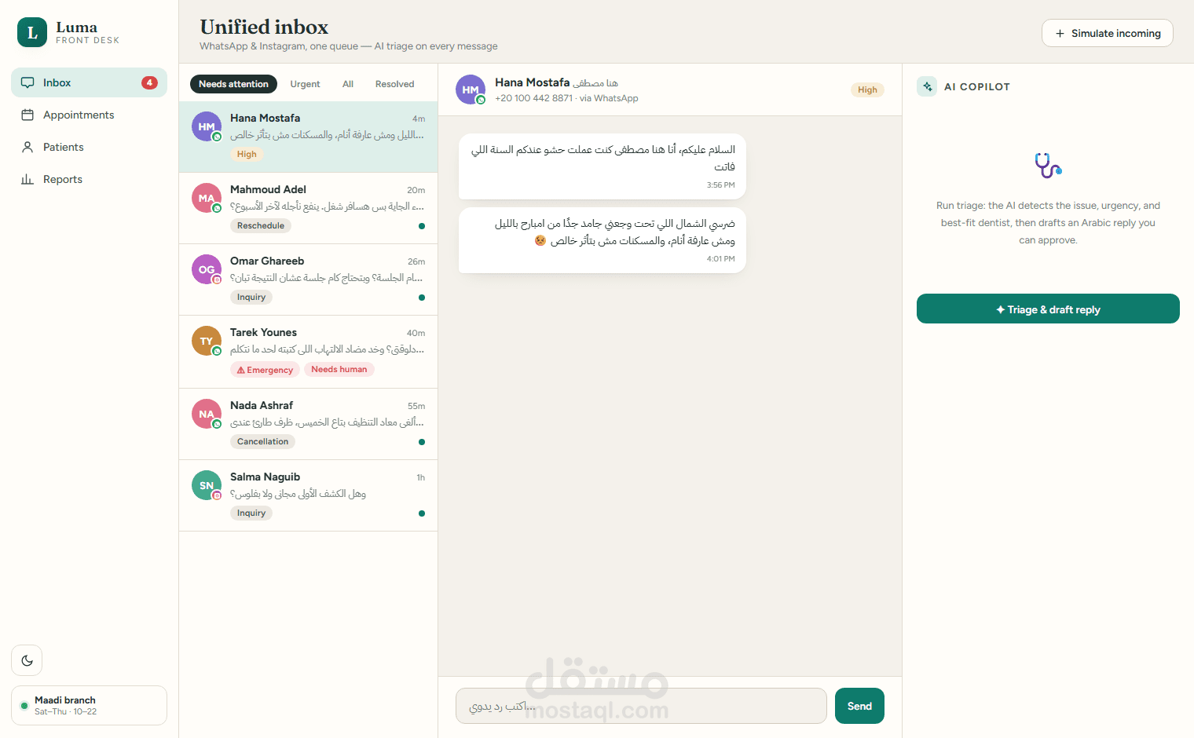
Task: Click the Cancellation tag
Action: pos(262,441)
